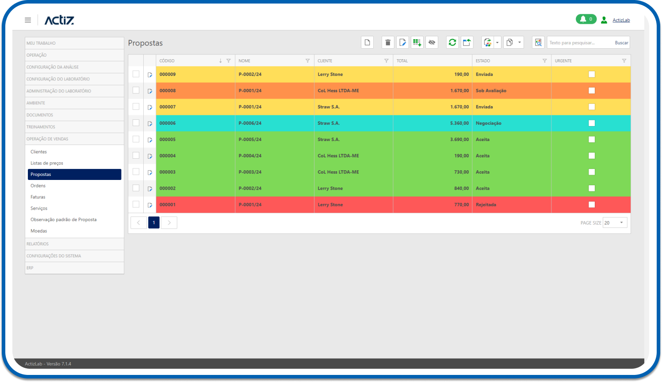Click the Buscar search button
Viewport: 662px width, 382px height.
(621, 43)
